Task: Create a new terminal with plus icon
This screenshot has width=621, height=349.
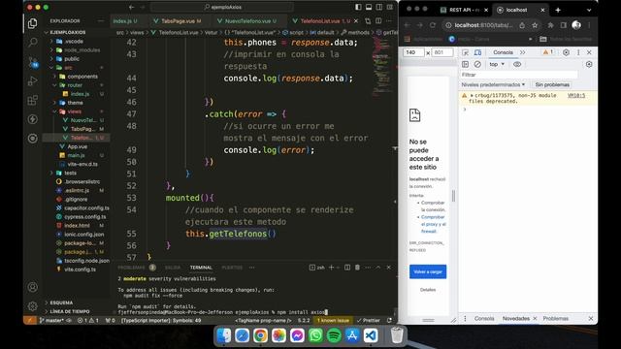Action: [332, 268]
